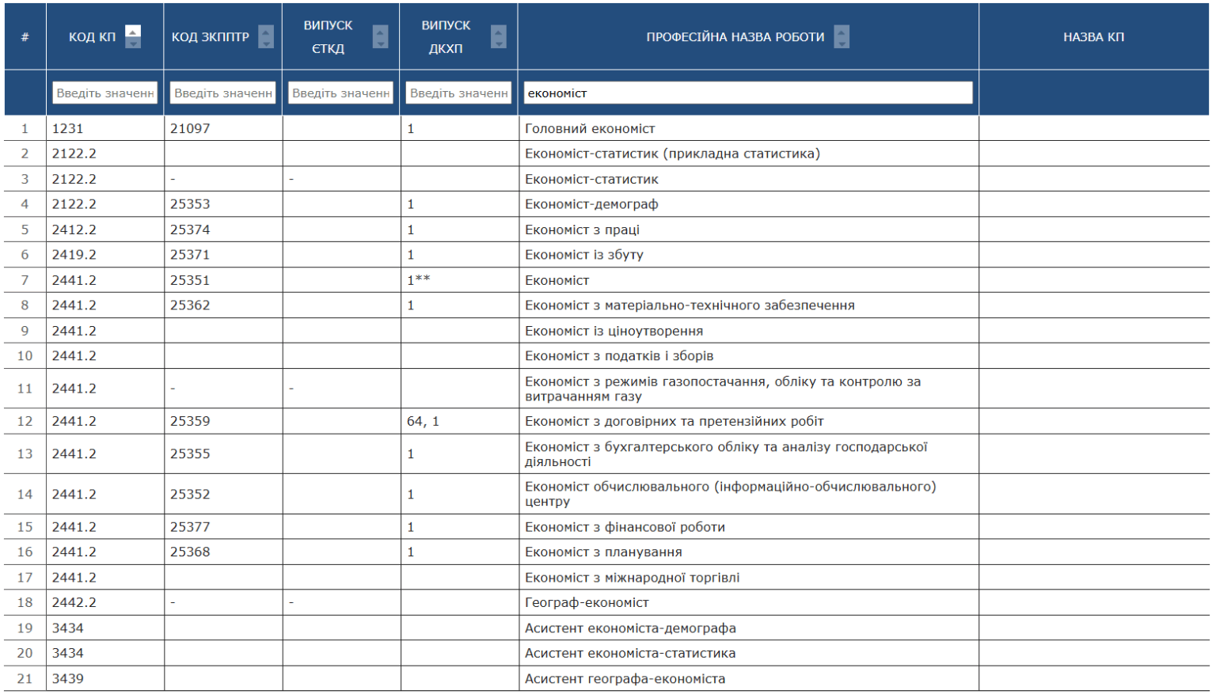1216x698 pixels.
Task: Click sort arrows beside КОД КП header
Action: pos(133,36)
